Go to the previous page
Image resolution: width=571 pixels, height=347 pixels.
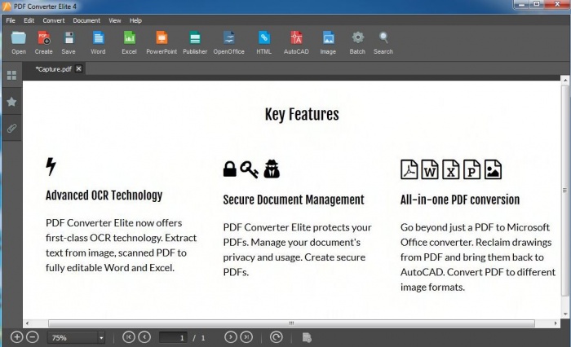click(x=144, y=337)
